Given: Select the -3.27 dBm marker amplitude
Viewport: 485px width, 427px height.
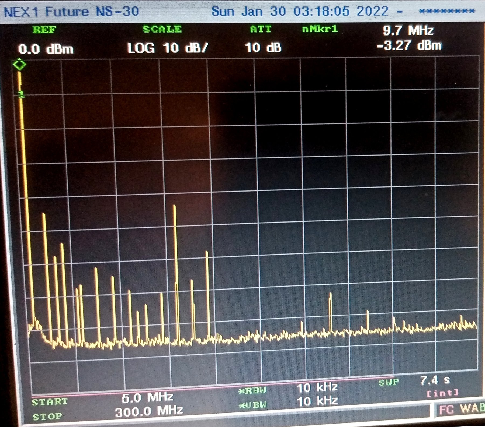Looking at the screenshot, I should [409, 45].
